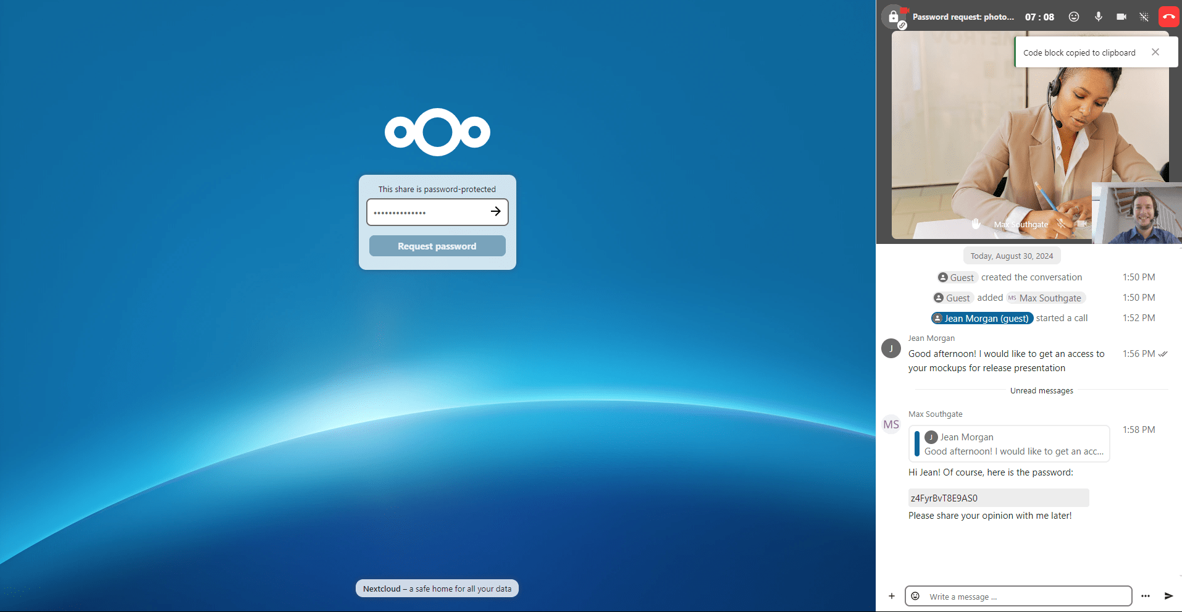Image resolution: width=1182 pixels, height=612 pixels.
Task: Click the 1:58 PM timestamp
Action: coord(1139,430)
